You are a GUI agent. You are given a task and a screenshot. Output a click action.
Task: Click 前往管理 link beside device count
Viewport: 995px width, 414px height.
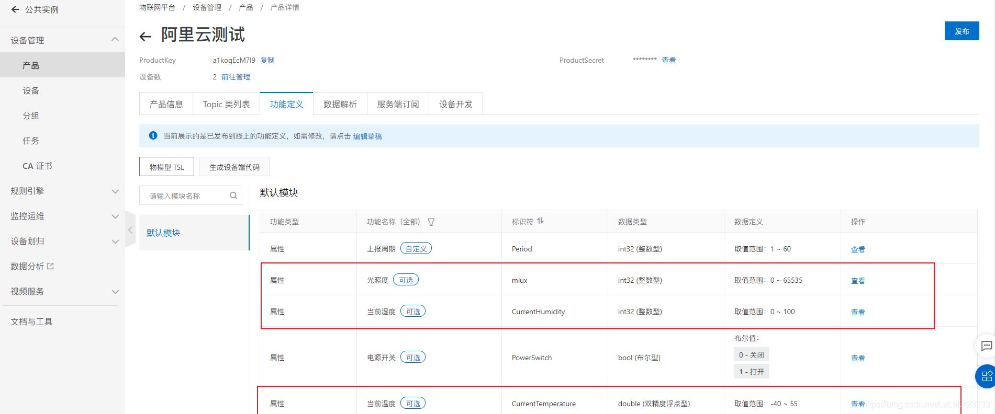coord(236,77)
